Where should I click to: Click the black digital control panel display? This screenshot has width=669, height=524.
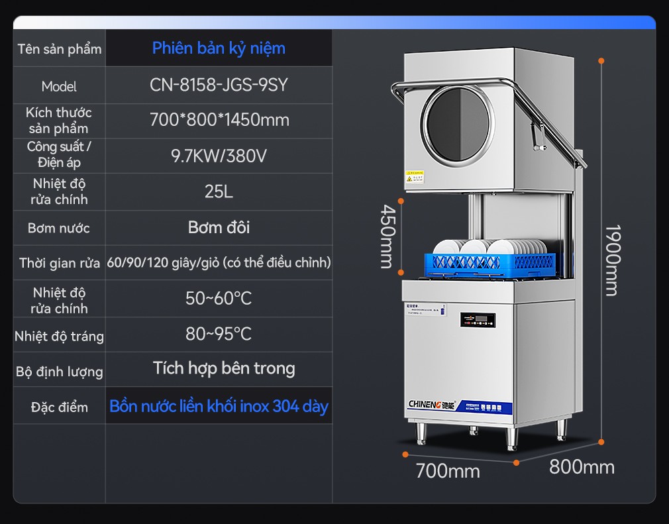coord(478,320)
